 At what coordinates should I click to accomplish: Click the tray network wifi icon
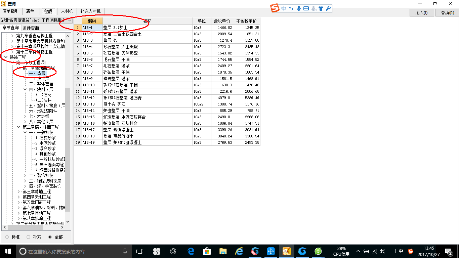click(375, 251)
